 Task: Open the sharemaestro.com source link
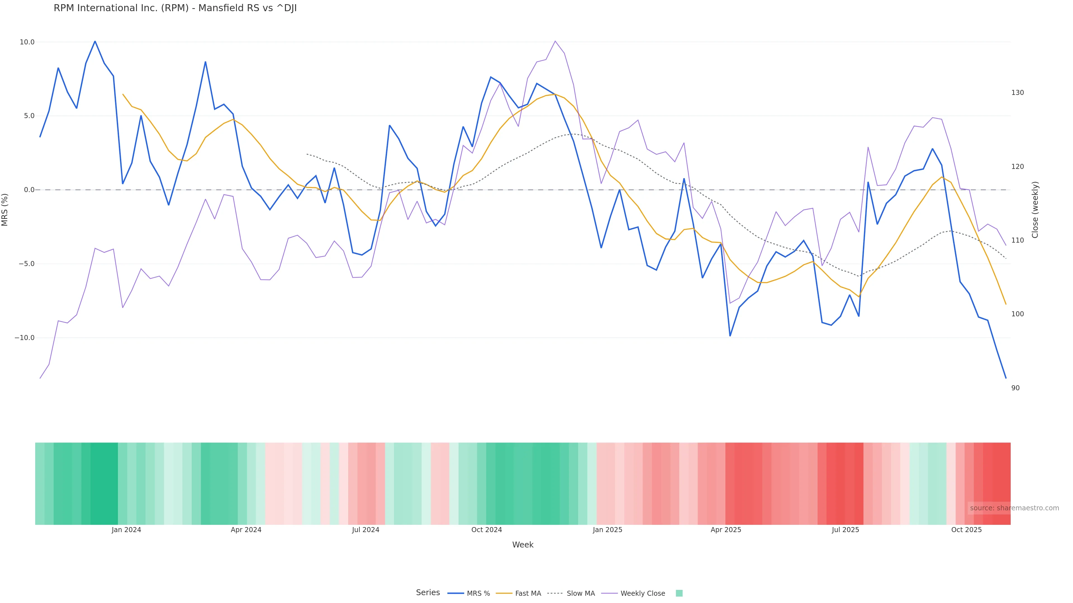tap(1014, 508)
